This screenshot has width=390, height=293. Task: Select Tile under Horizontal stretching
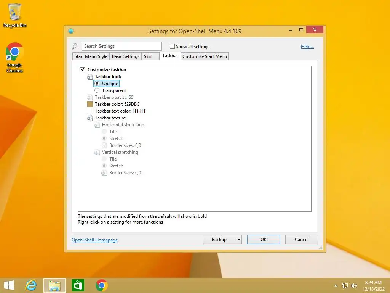click(x=104, y=132)
